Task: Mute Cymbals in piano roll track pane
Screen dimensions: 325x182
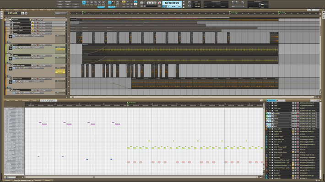Action: tap(293, 114)
